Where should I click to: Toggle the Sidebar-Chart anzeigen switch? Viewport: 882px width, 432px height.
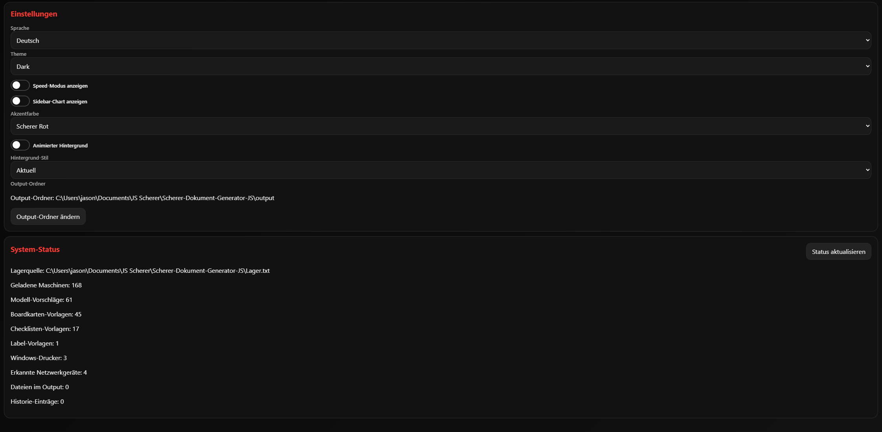20,101
